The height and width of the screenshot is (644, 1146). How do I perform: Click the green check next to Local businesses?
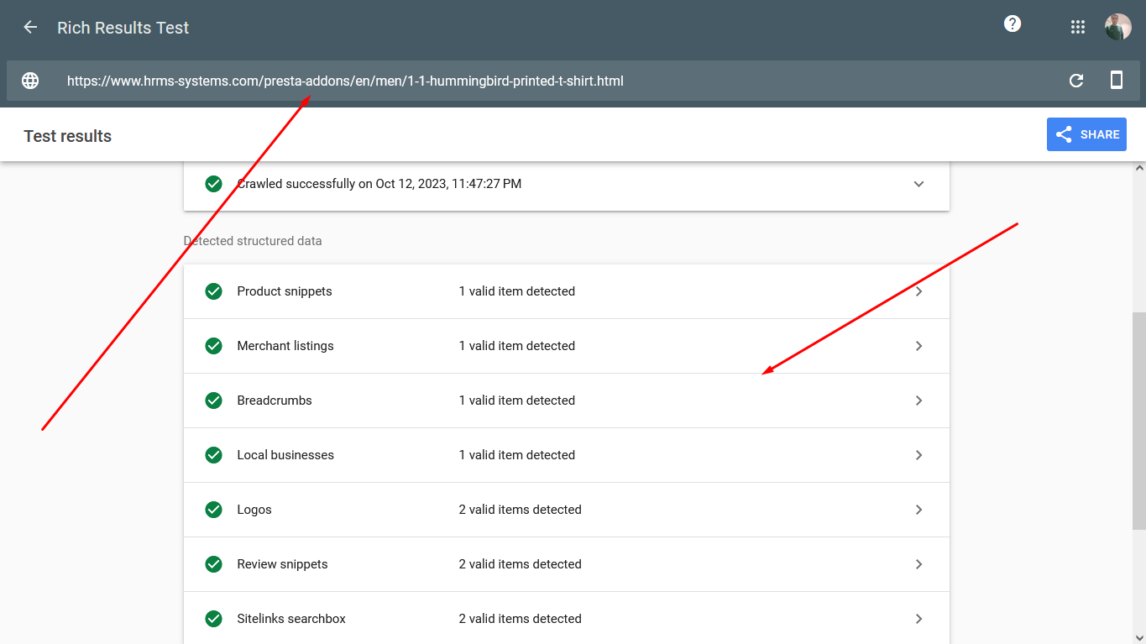click(214, 455)
